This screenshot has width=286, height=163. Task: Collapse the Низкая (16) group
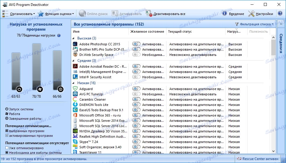click(73, 83)
